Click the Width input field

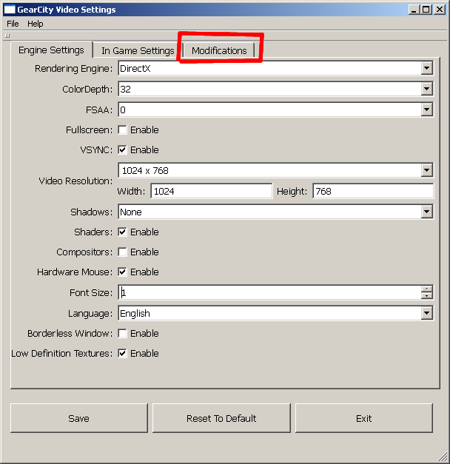(x=211, y=192)
